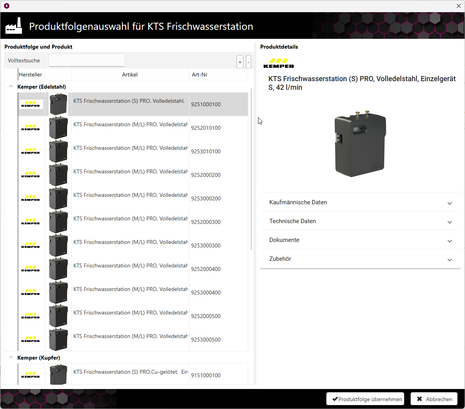465x409 pixels.
Task: Click the minus button to collapse all
Action: [x=249, y=62]
